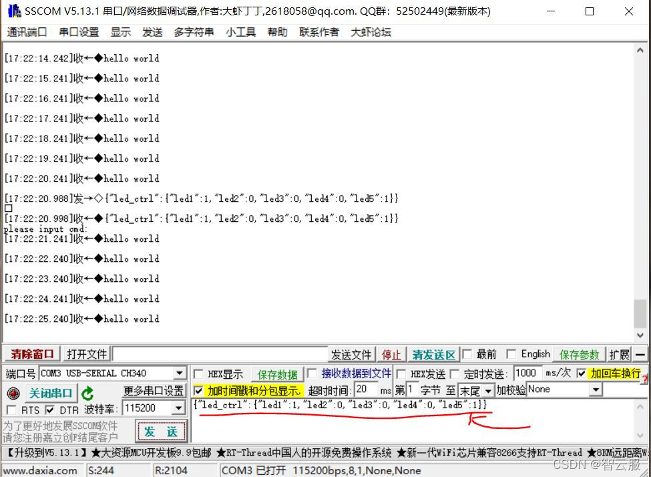This screenshot has width=651, height=477.
Task: Click the collapse panel minus button
Action: pos(640,355)
